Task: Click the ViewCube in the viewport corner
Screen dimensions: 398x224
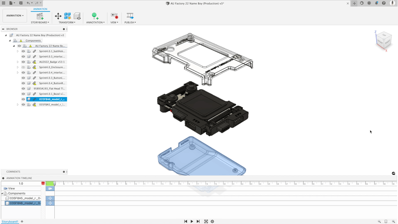Action: point(383,40)
